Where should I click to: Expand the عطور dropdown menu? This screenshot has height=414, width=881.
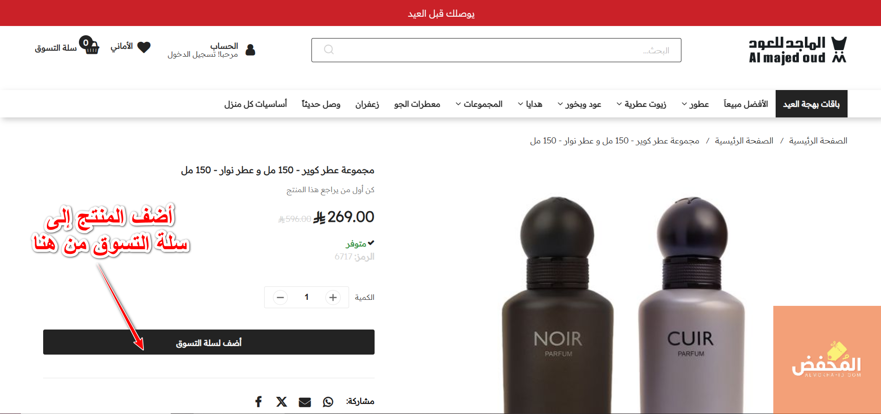[695, 104]
